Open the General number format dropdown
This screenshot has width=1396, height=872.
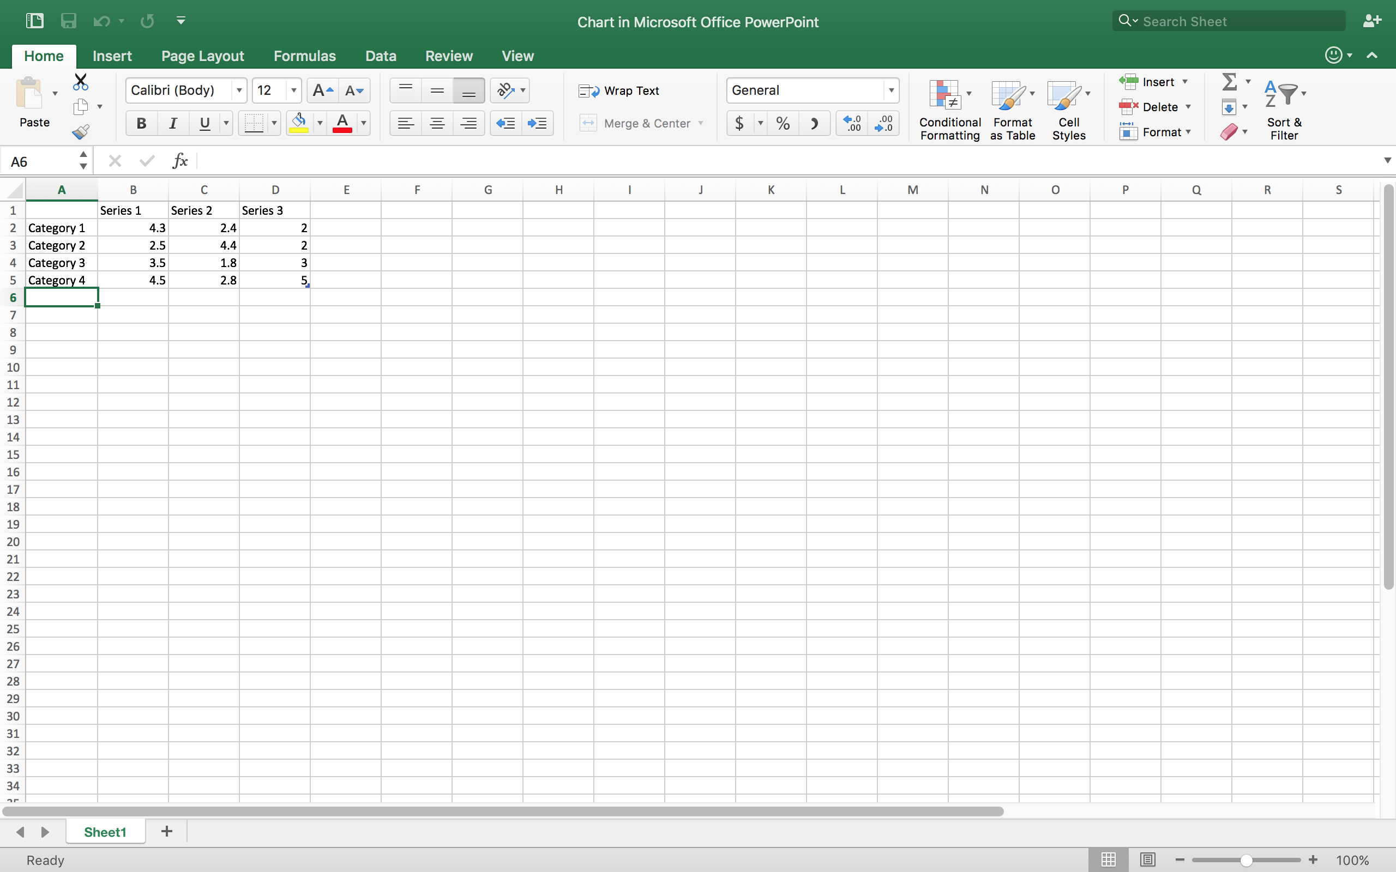(891, 90)
